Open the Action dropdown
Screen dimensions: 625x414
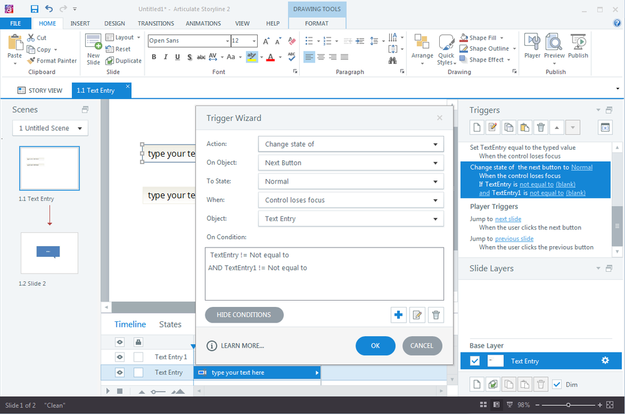click(350, 144)
